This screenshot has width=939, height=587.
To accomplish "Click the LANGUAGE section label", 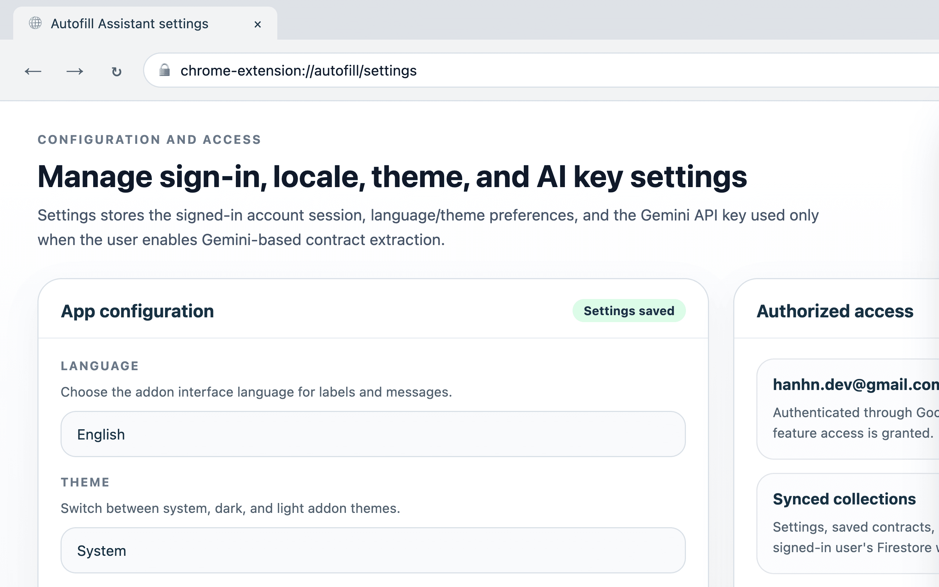I will click(x=100, y=366).
